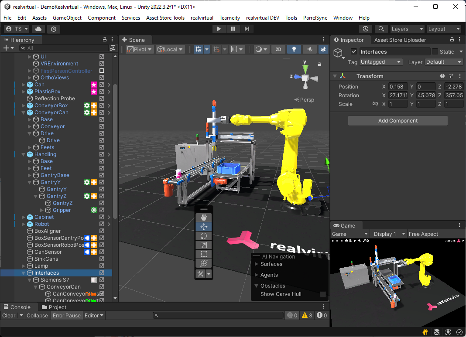Image resolution: width=466 pixels, height=337 pixels.
Task: Uncheck the Interfaces active checkbox in Inspector
Action: 354,52
